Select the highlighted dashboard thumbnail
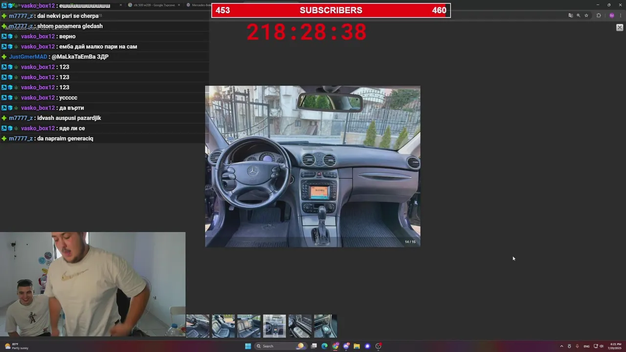 274,326
